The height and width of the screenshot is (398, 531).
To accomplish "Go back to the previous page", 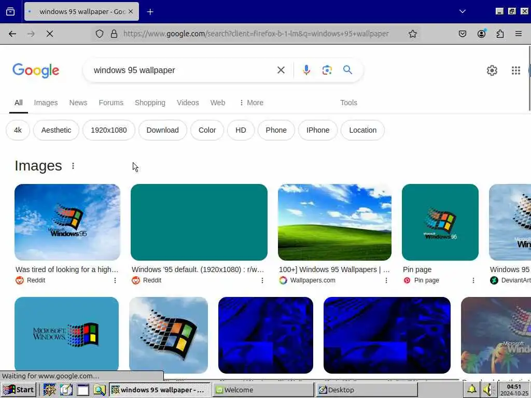I will pos(12,34).
